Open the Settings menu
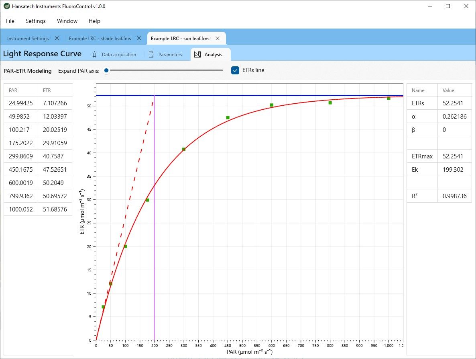Screen dimensions: 476x359 pos(35,21)
